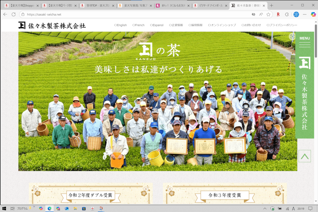This screenshot has height=212, width=318.
Task: Close the 佐々木製茶 tab
Action: [264, 6]
